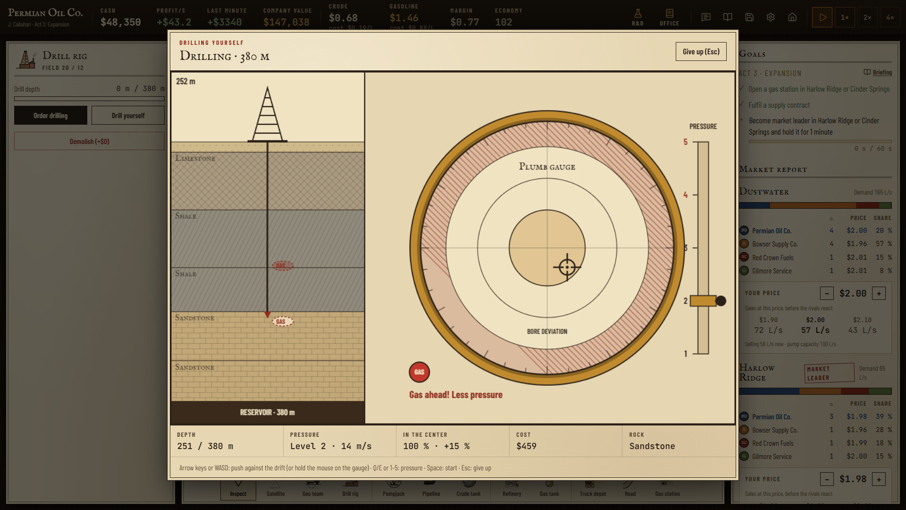Select the Geo team tool
Screen dimensions: 906x510
click(313, 489)
